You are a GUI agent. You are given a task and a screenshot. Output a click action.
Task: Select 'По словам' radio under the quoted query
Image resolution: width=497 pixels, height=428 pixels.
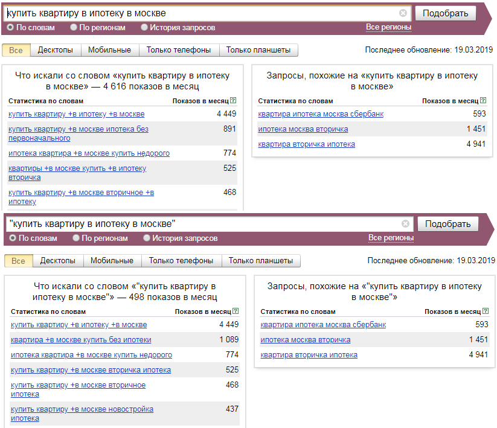13,238
